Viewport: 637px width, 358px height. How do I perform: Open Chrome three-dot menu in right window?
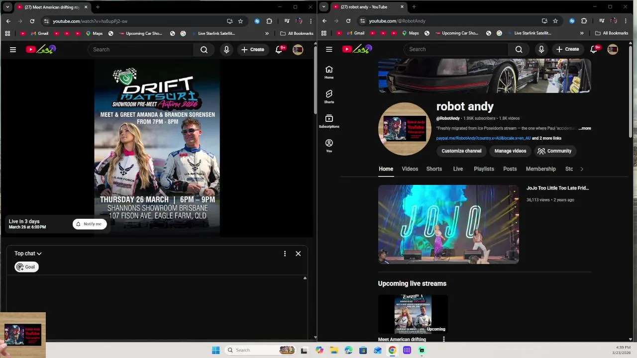[626, 21]
